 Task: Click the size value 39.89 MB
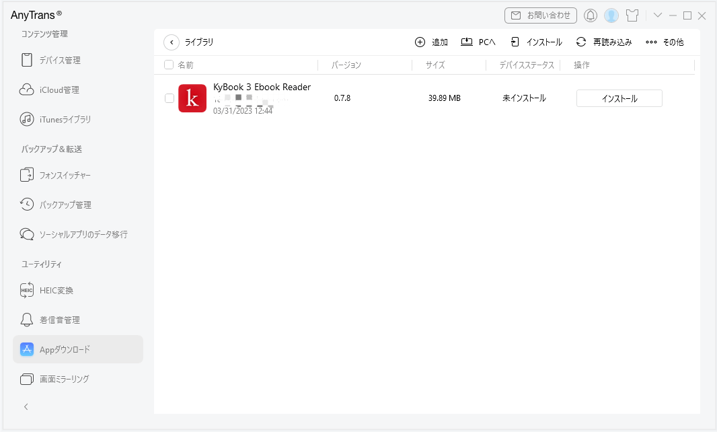pyautogui.click(x=445, y=98)
